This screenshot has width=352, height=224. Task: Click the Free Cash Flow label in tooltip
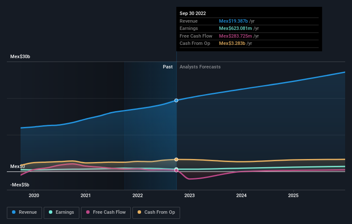pyautogui.click(x=196, y=36)
